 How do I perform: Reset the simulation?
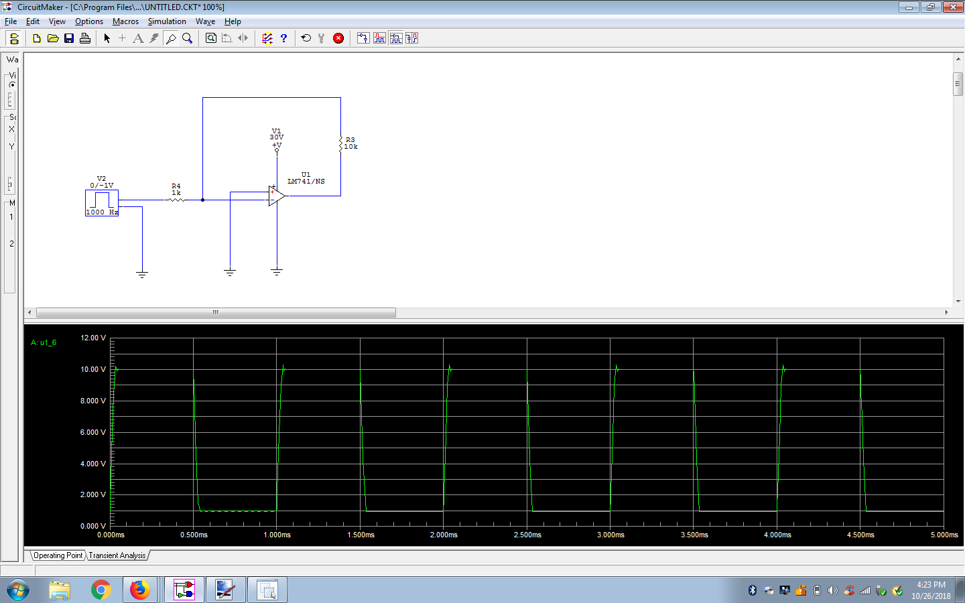click(x=306, y=38)
